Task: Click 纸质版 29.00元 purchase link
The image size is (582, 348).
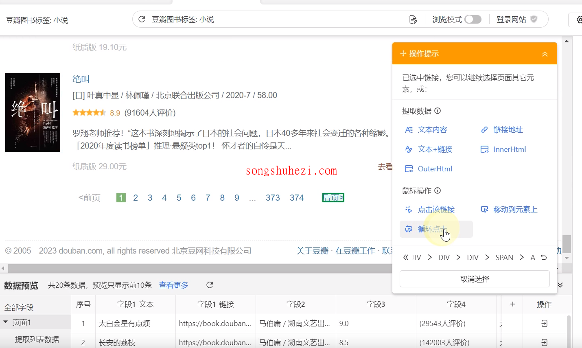Action: [99, 166]
